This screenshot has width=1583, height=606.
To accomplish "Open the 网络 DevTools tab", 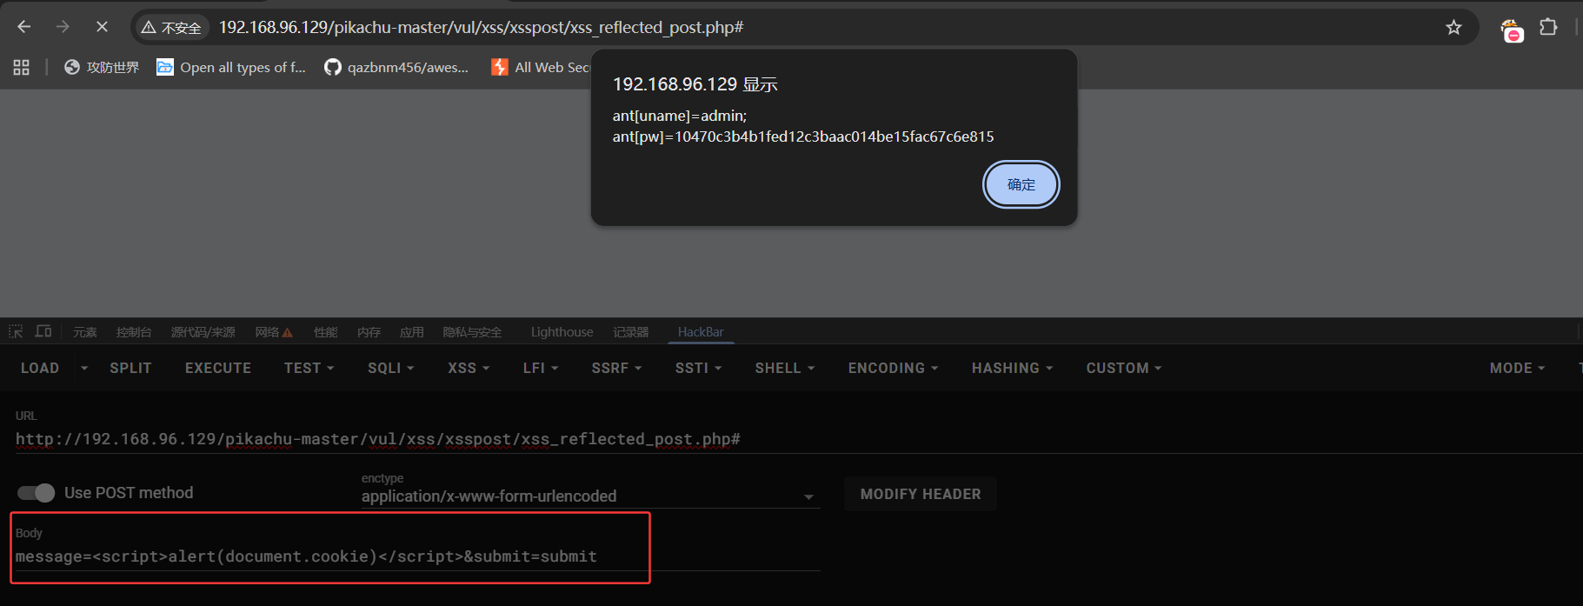I will pos(274,332).
